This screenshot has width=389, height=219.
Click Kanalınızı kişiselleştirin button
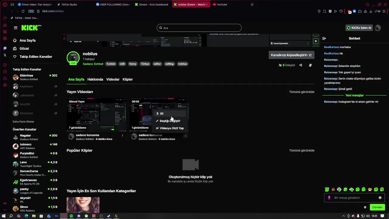(x=291, y=55)
